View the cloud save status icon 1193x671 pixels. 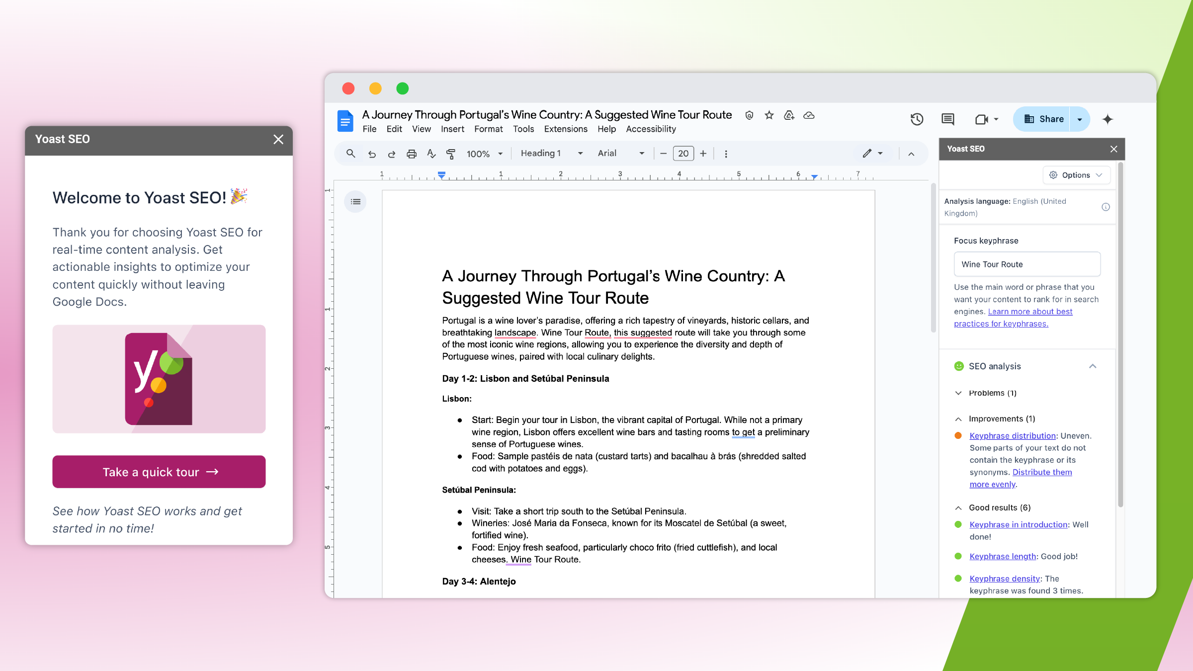(809, 115)
